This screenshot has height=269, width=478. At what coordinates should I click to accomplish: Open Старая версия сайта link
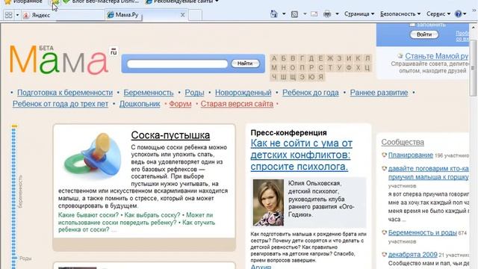237,104
